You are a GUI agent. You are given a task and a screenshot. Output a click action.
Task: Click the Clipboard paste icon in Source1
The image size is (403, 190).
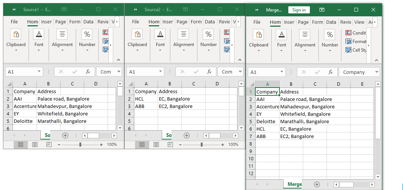pyautogui.click(x=16, y=35)
